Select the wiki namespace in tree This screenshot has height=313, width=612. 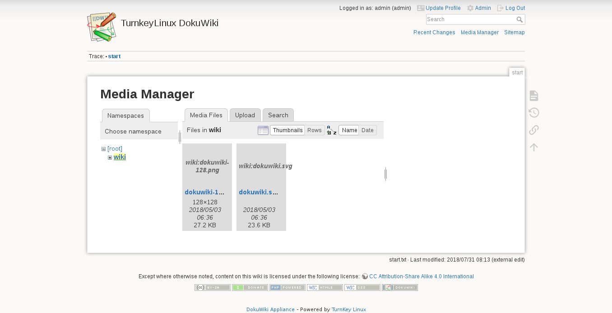[120, 157]
